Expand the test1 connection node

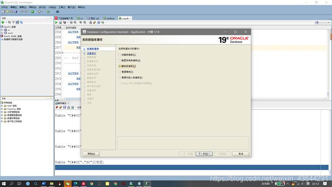[x=2, y=33]
